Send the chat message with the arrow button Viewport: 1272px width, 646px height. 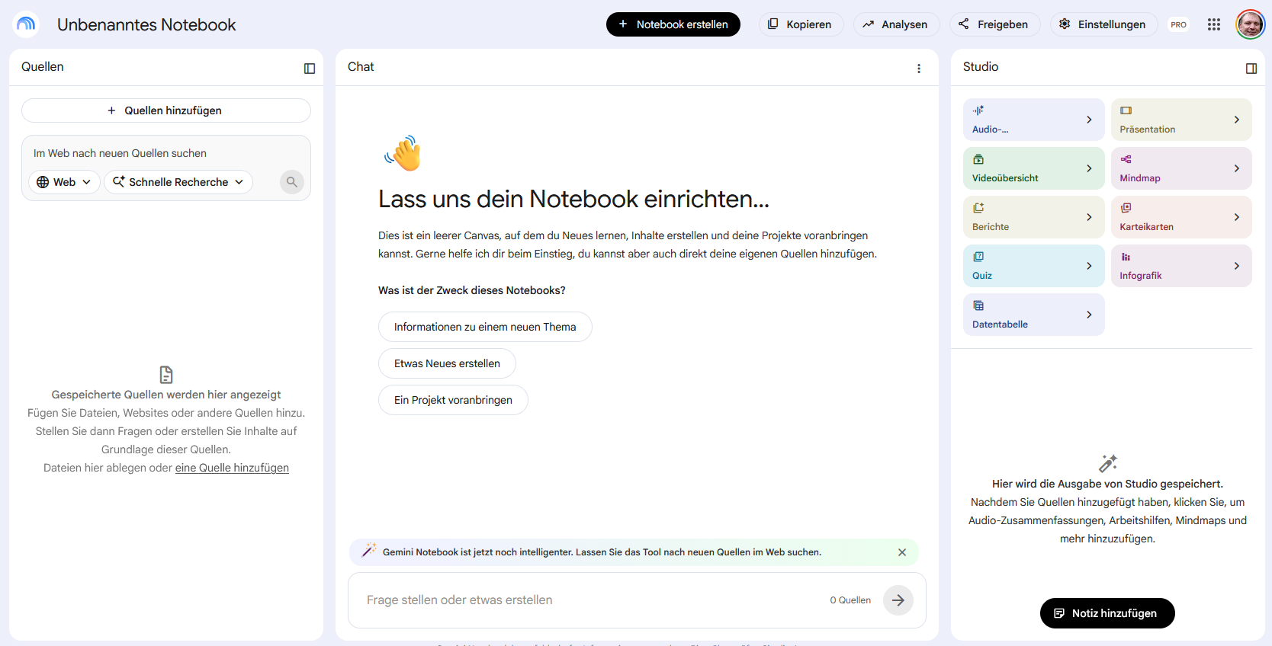coord(898,600)
